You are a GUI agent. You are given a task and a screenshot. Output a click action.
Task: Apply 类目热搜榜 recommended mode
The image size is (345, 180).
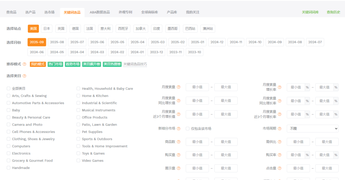coord(112,64)
